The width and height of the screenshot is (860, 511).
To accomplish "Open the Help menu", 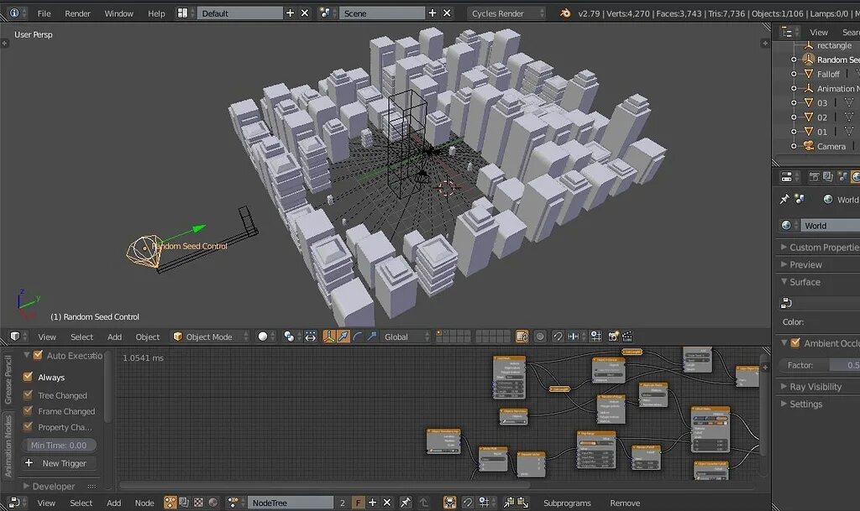I will click(x=156, y=13).
